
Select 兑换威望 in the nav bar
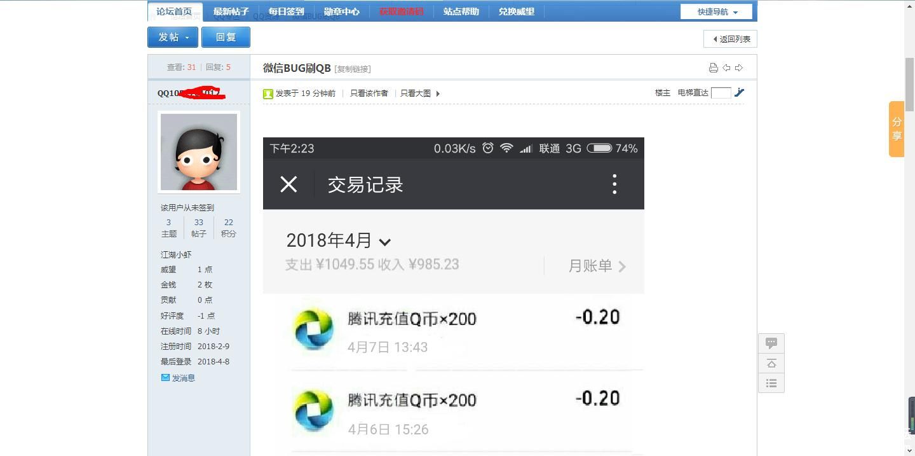tap(516, 11)
